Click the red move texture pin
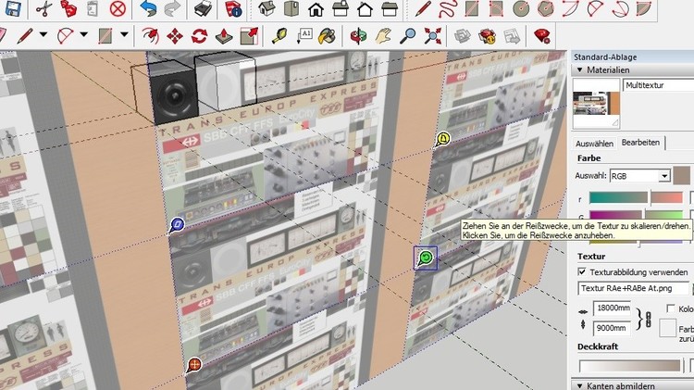The image size is (694, 390). pyautogui.click(x=194, y=366)
